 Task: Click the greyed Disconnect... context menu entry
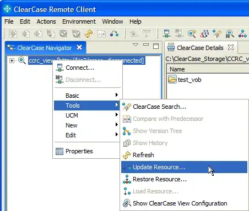(x=88, y=80)
